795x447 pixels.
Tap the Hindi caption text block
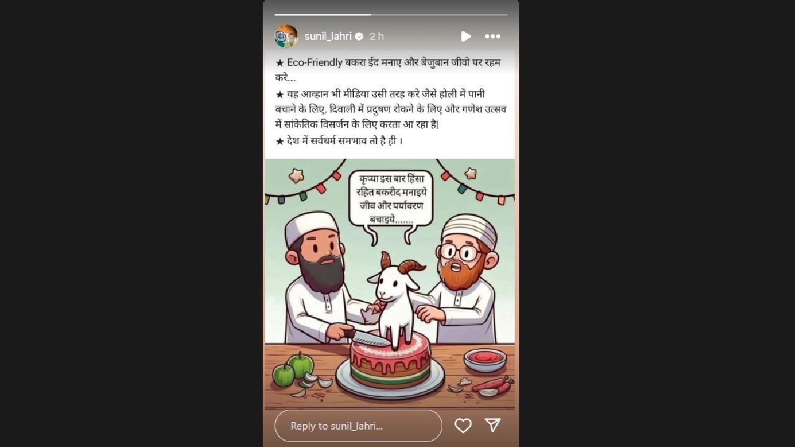click(x=390, y=102)
